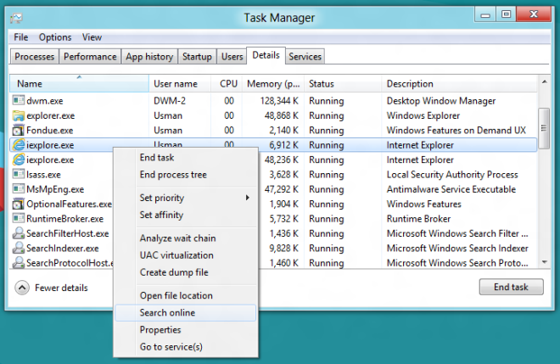Open the View menu
This screenshot has height=364, width=560.
pos(92,37)
